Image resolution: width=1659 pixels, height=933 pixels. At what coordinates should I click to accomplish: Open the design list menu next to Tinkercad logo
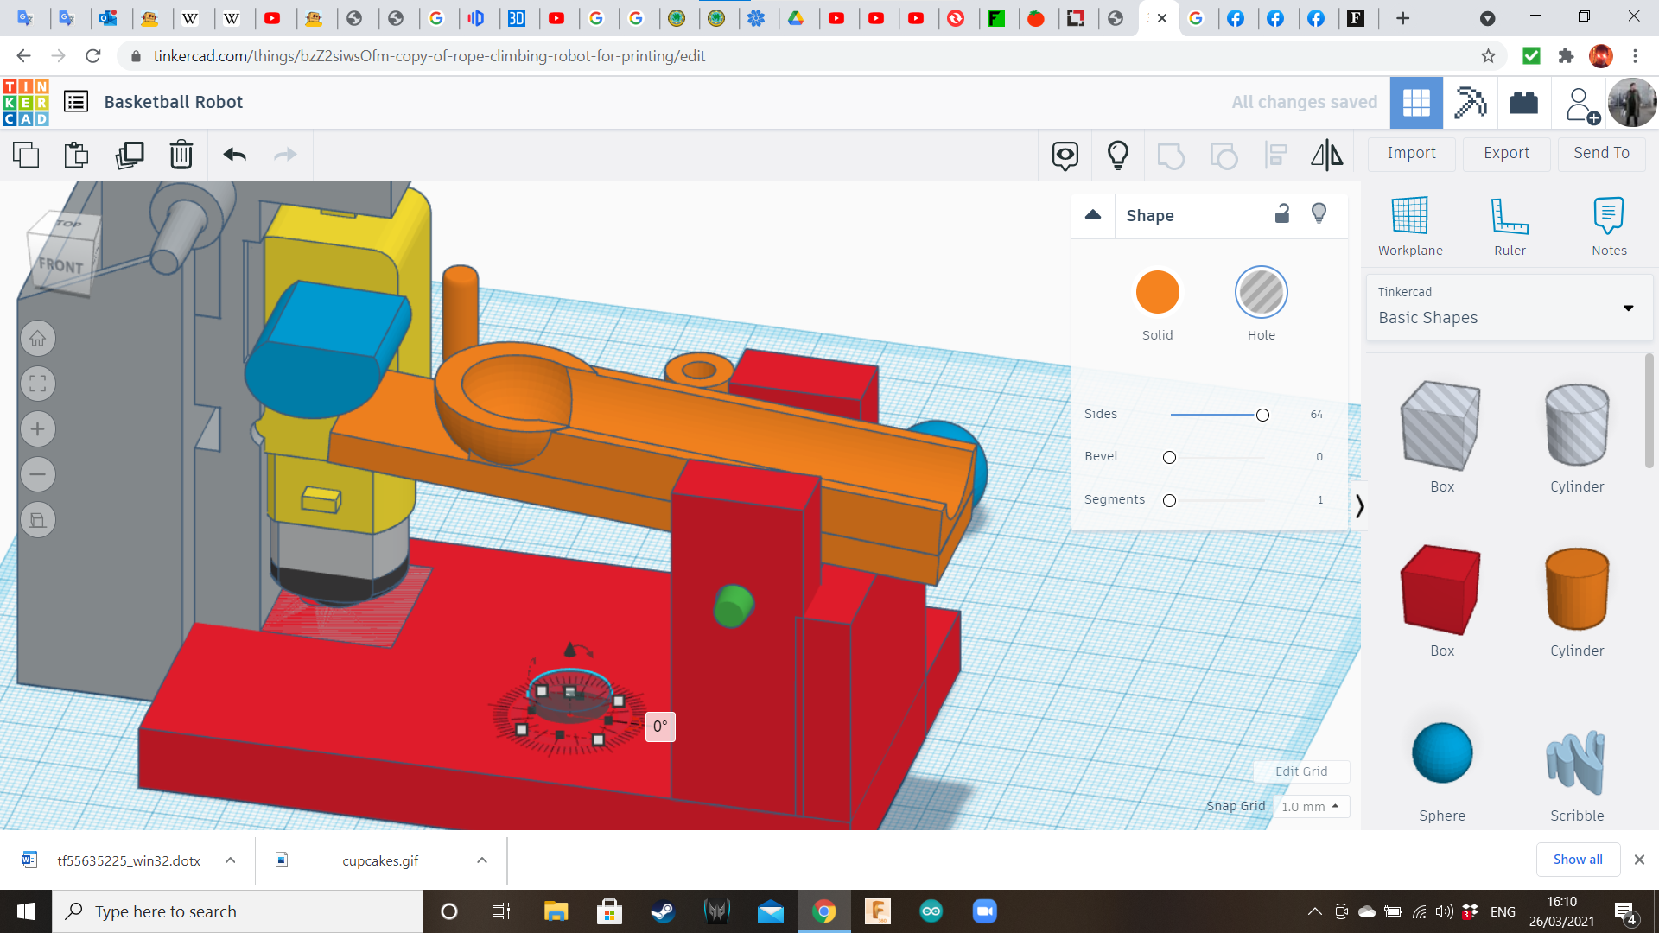(x=76, y=101)
